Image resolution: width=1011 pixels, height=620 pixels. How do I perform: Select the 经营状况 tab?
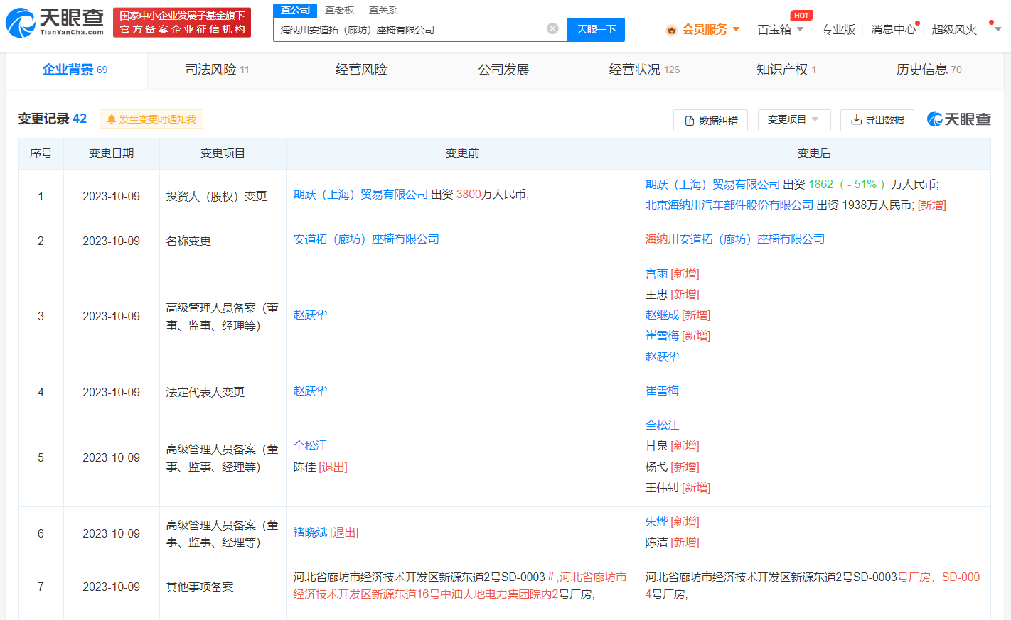point(644,70)
